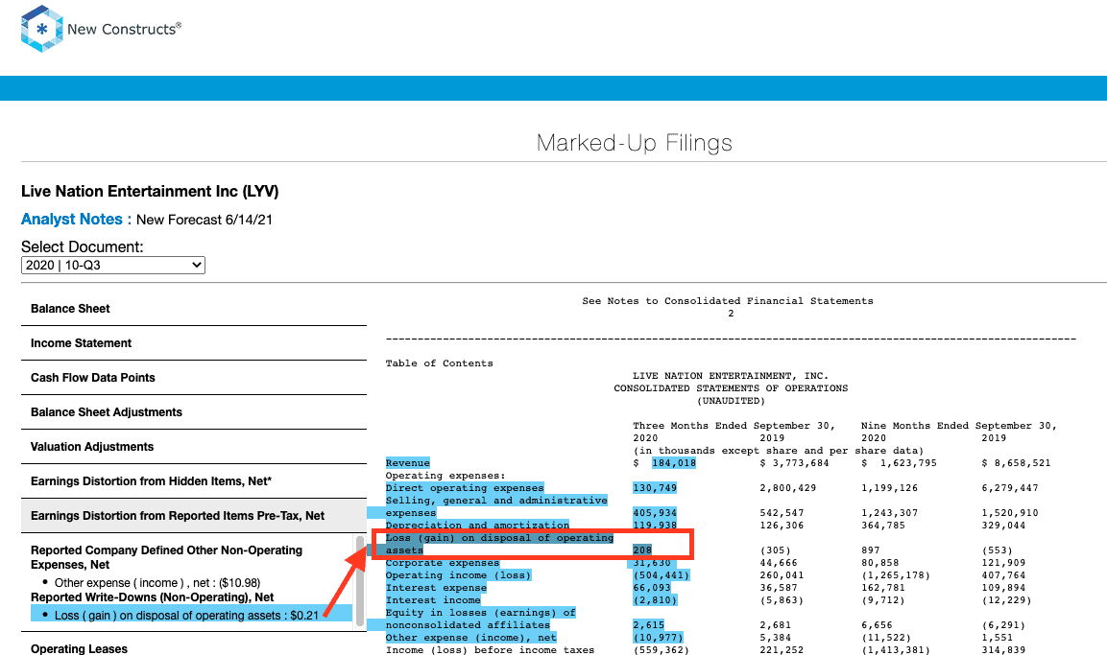The height and width of the screenshot is (655, 1107).
Task: Click the value 1,199,126 in nine months column
Action: pyautogui.click(x=890, y=488)
